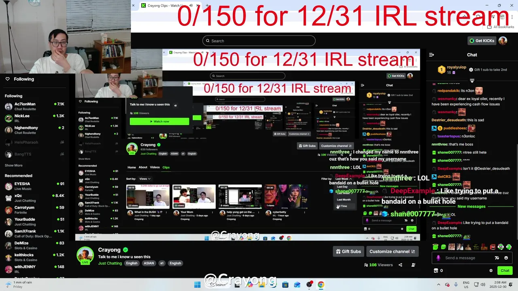Image resolution: width=518 pixels, height=291 pixels.
Task: Open the emote picker smiley icon
Action: (506, 258)
